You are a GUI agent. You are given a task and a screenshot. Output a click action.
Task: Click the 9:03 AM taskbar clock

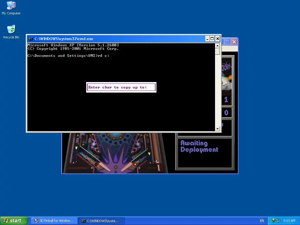(289, 221)
